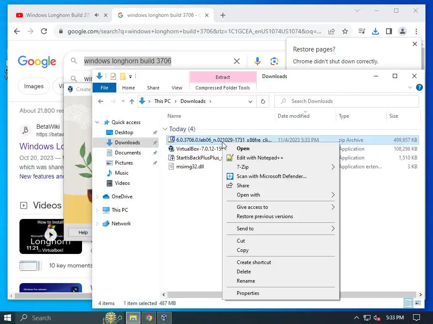Select Rename in context menu
Screen dimensions: 433x324
click(x=281, y=281)
